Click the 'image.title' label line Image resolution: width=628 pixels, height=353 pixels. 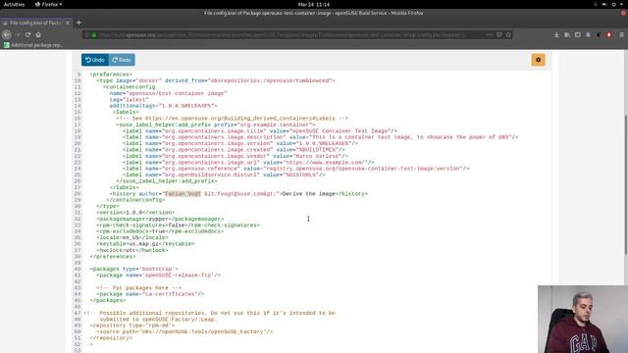point(259,130)
